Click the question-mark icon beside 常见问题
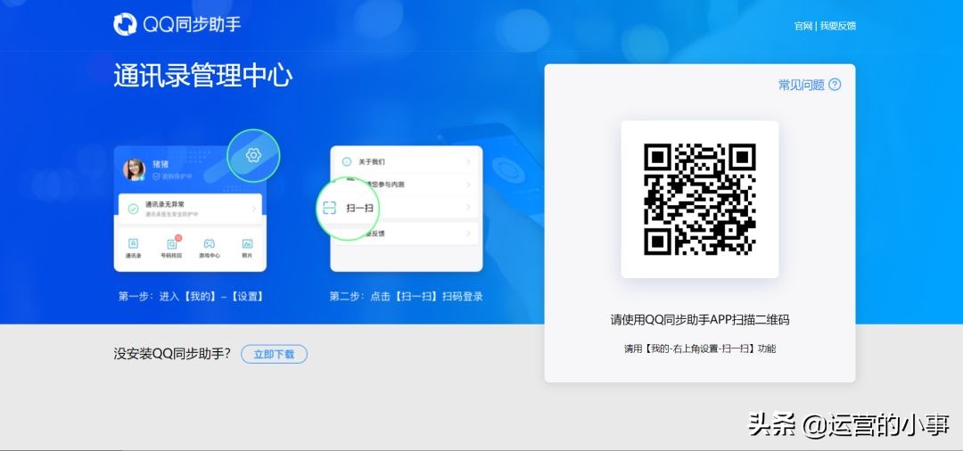The height and width of the screenshot is (451, 963). tap(835, 85)
